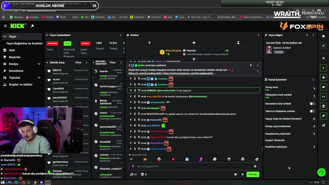This screenshot has height=185, width=329.
Task: Open Yayın Bağlantısı ve Anahtarı page
Action: [x=24, y=43]
